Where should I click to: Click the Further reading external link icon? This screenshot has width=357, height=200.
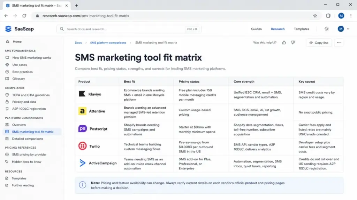click(x=7, y=185)
